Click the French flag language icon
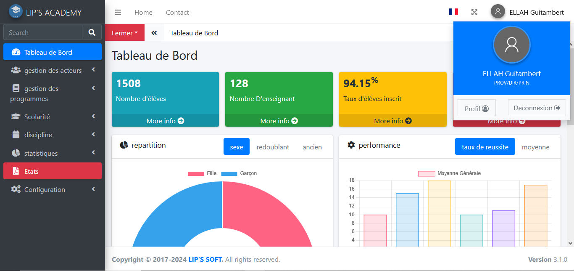The height and width of the screenshot is (271, 574). pos(453,12)
